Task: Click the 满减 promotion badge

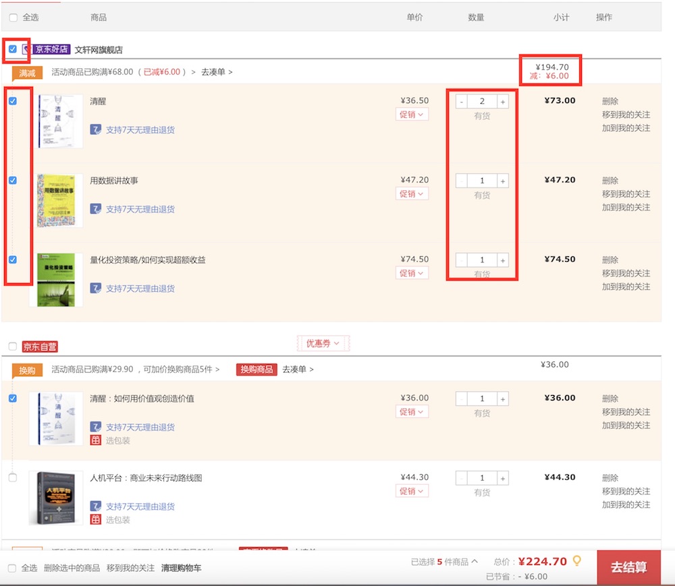Action: coord(27,72)
